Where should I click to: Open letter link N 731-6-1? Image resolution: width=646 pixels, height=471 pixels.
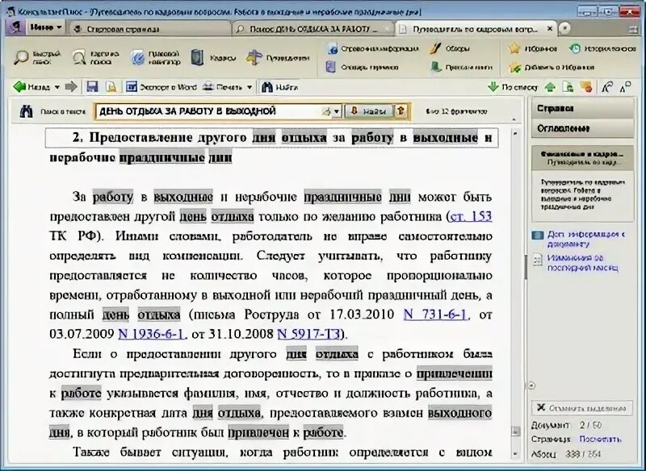click(435, 315)
